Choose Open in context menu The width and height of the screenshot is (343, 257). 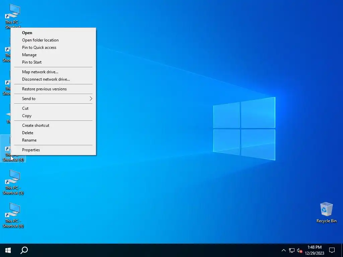coord(53,33)
